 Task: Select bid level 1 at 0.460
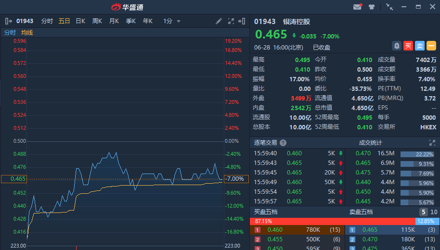pos(297,230)
